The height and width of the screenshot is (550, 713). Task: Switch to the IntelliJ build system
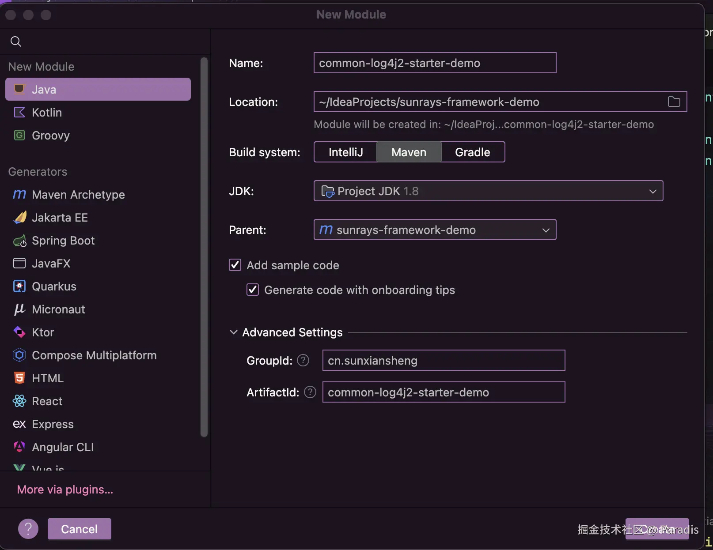click(x=345, y=152)
